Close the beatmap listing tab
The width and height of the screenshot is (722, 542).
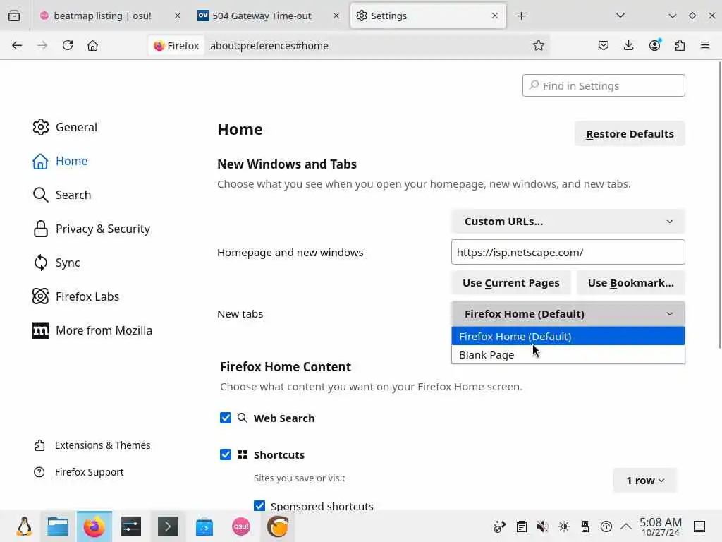click(x=177, y=16)
